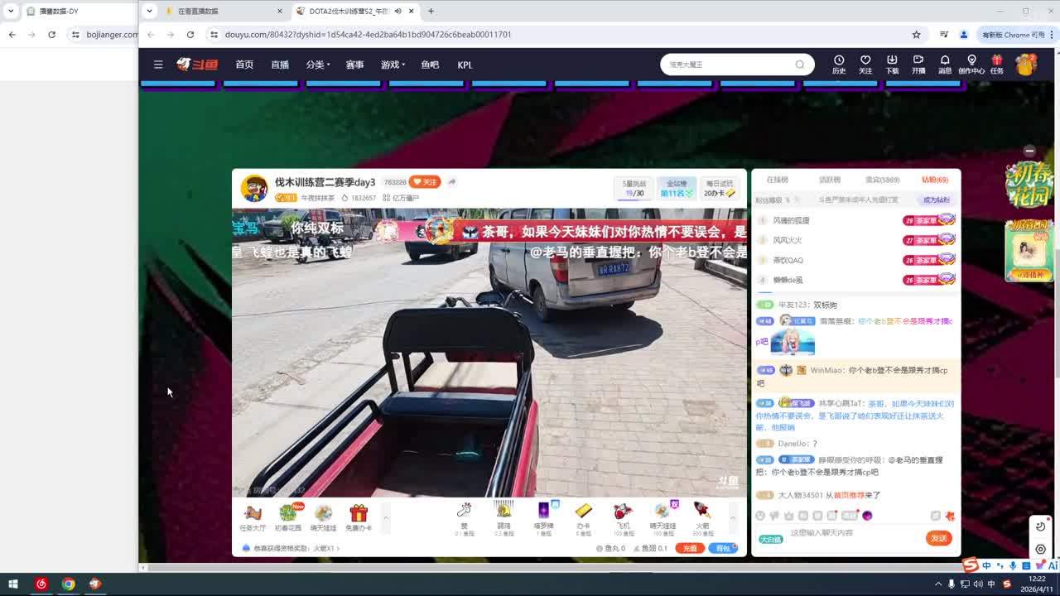Click the 开播 start streaming icon

point(918,64)
